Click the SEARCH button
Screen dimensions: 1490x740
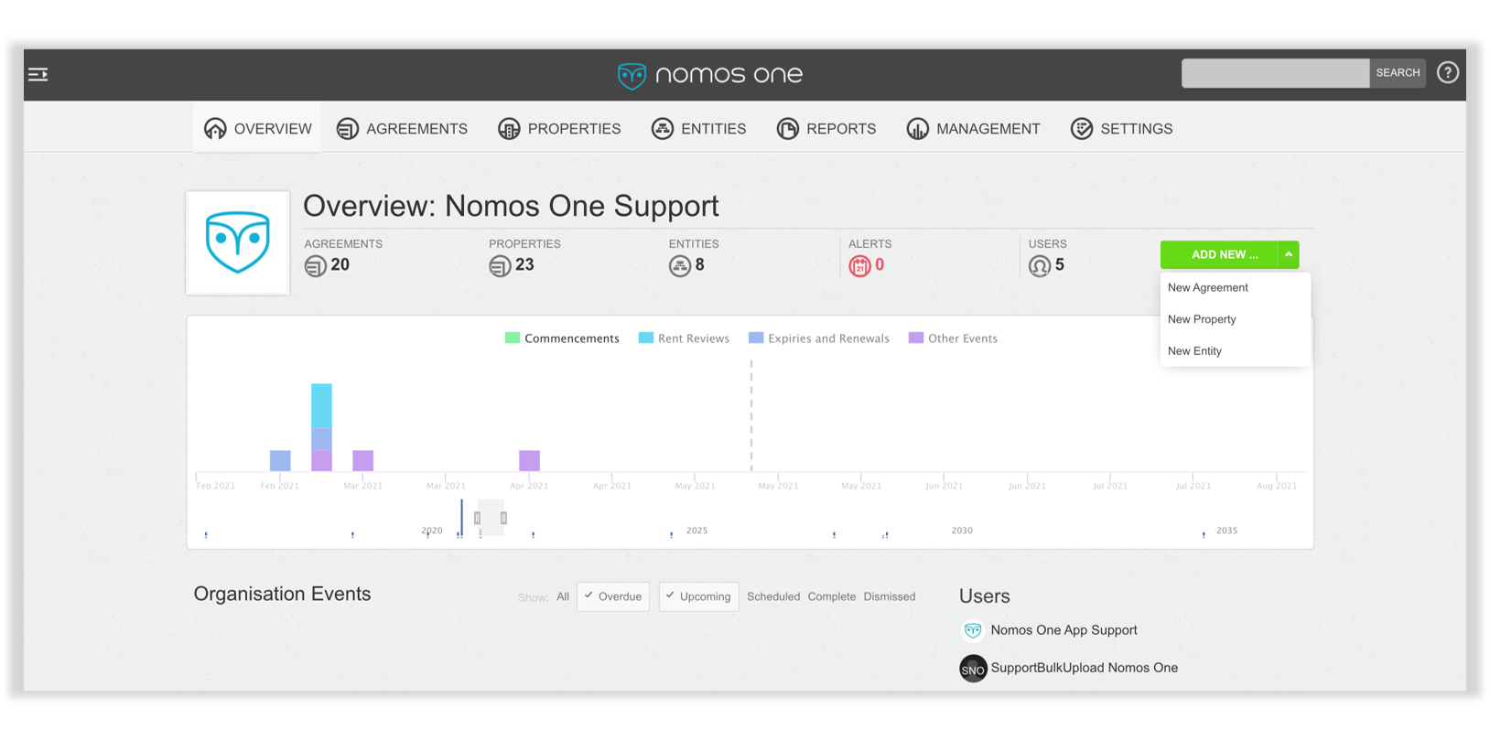pos(1398,73)
